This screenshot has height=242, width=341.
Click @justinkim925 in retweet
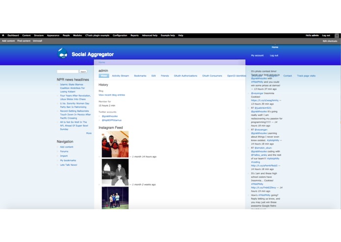263,108
